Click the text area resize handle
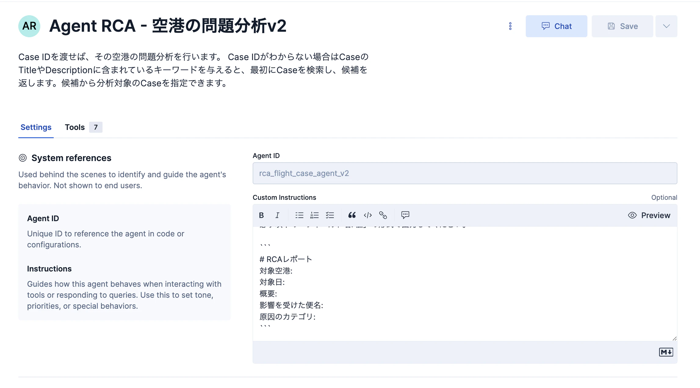 point(674,339)
